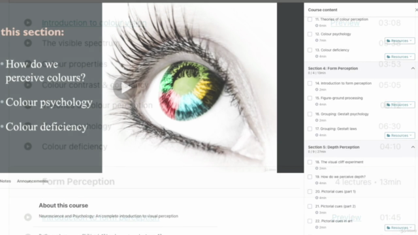Select lecture 22. Pictorial cues in art
The width and height of the screenshot is (418, 235).
334,221
